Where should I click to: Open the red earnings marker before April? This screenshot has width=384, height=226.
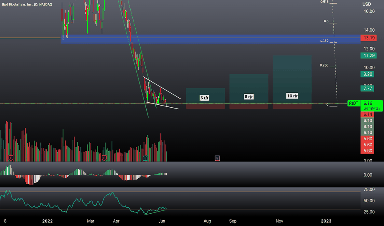click(x=104, y=158)
